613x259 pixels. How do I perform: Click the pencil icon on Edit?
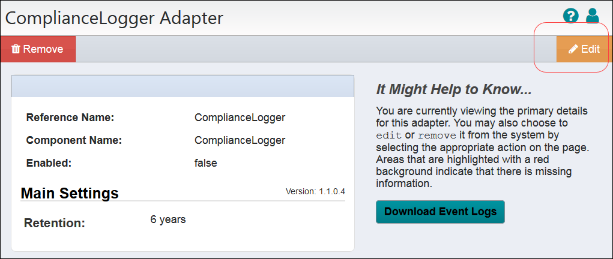pos(573,49)
